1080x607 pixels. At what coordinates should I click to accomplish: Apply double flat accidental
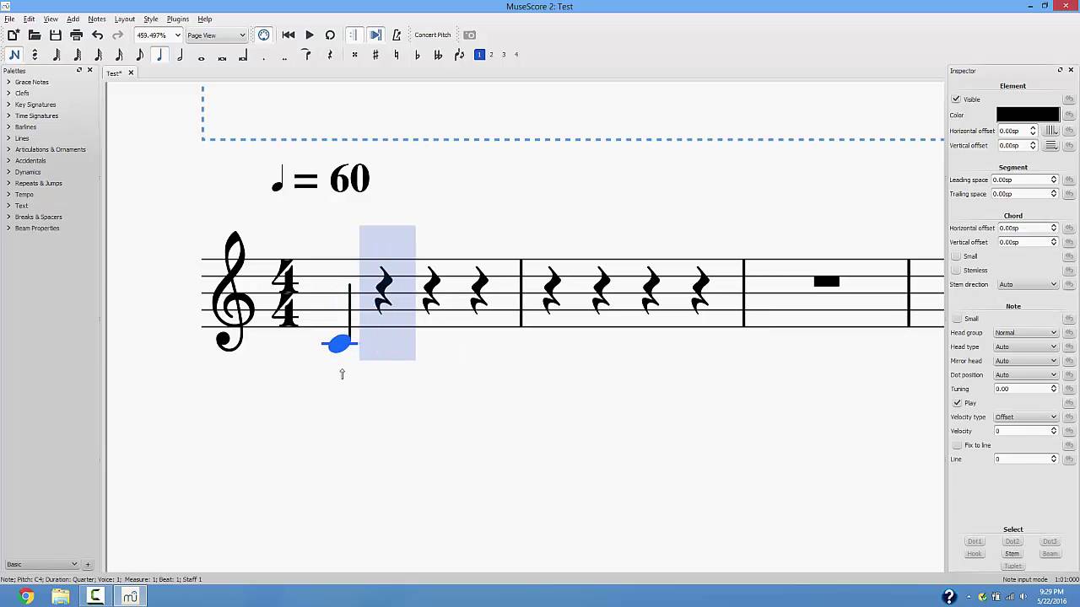tap(438, 55)
